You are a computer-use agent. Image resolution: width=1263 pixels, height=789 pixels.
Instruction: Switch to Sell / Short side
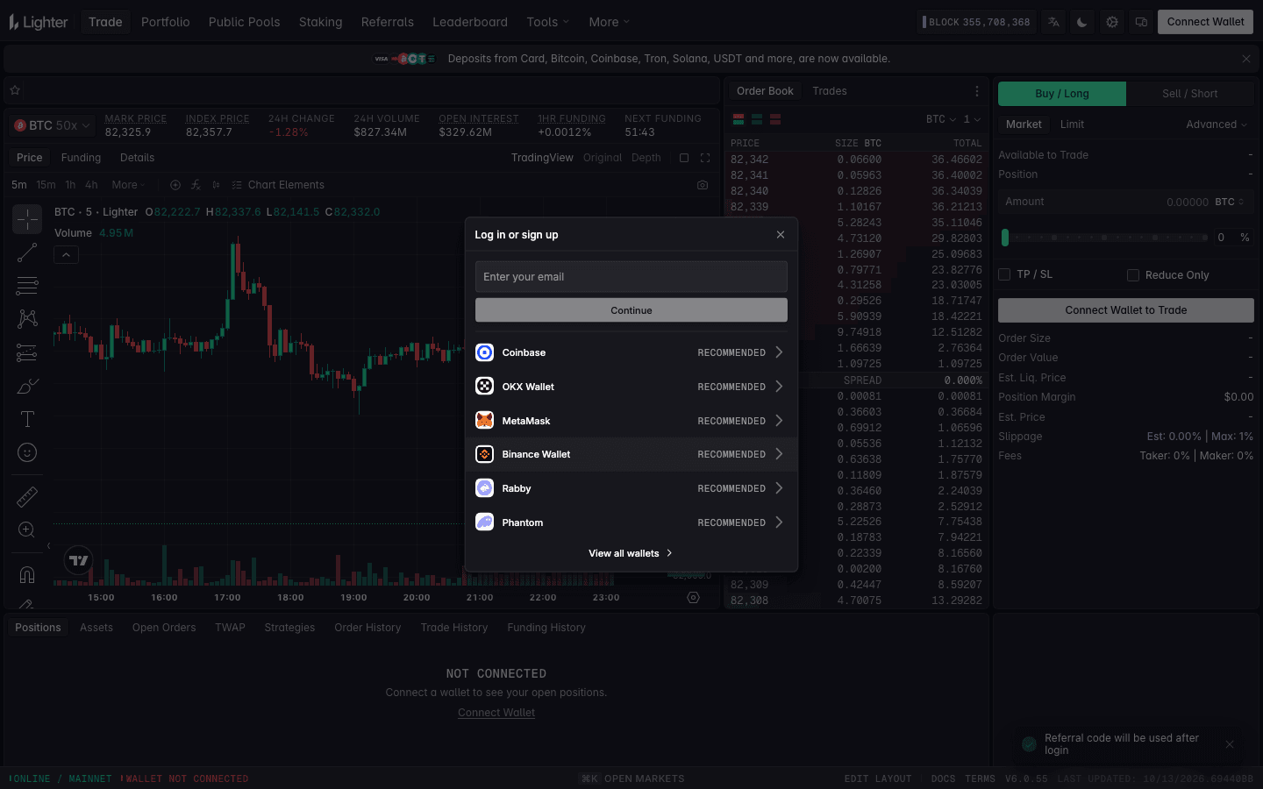[1190, 94]
